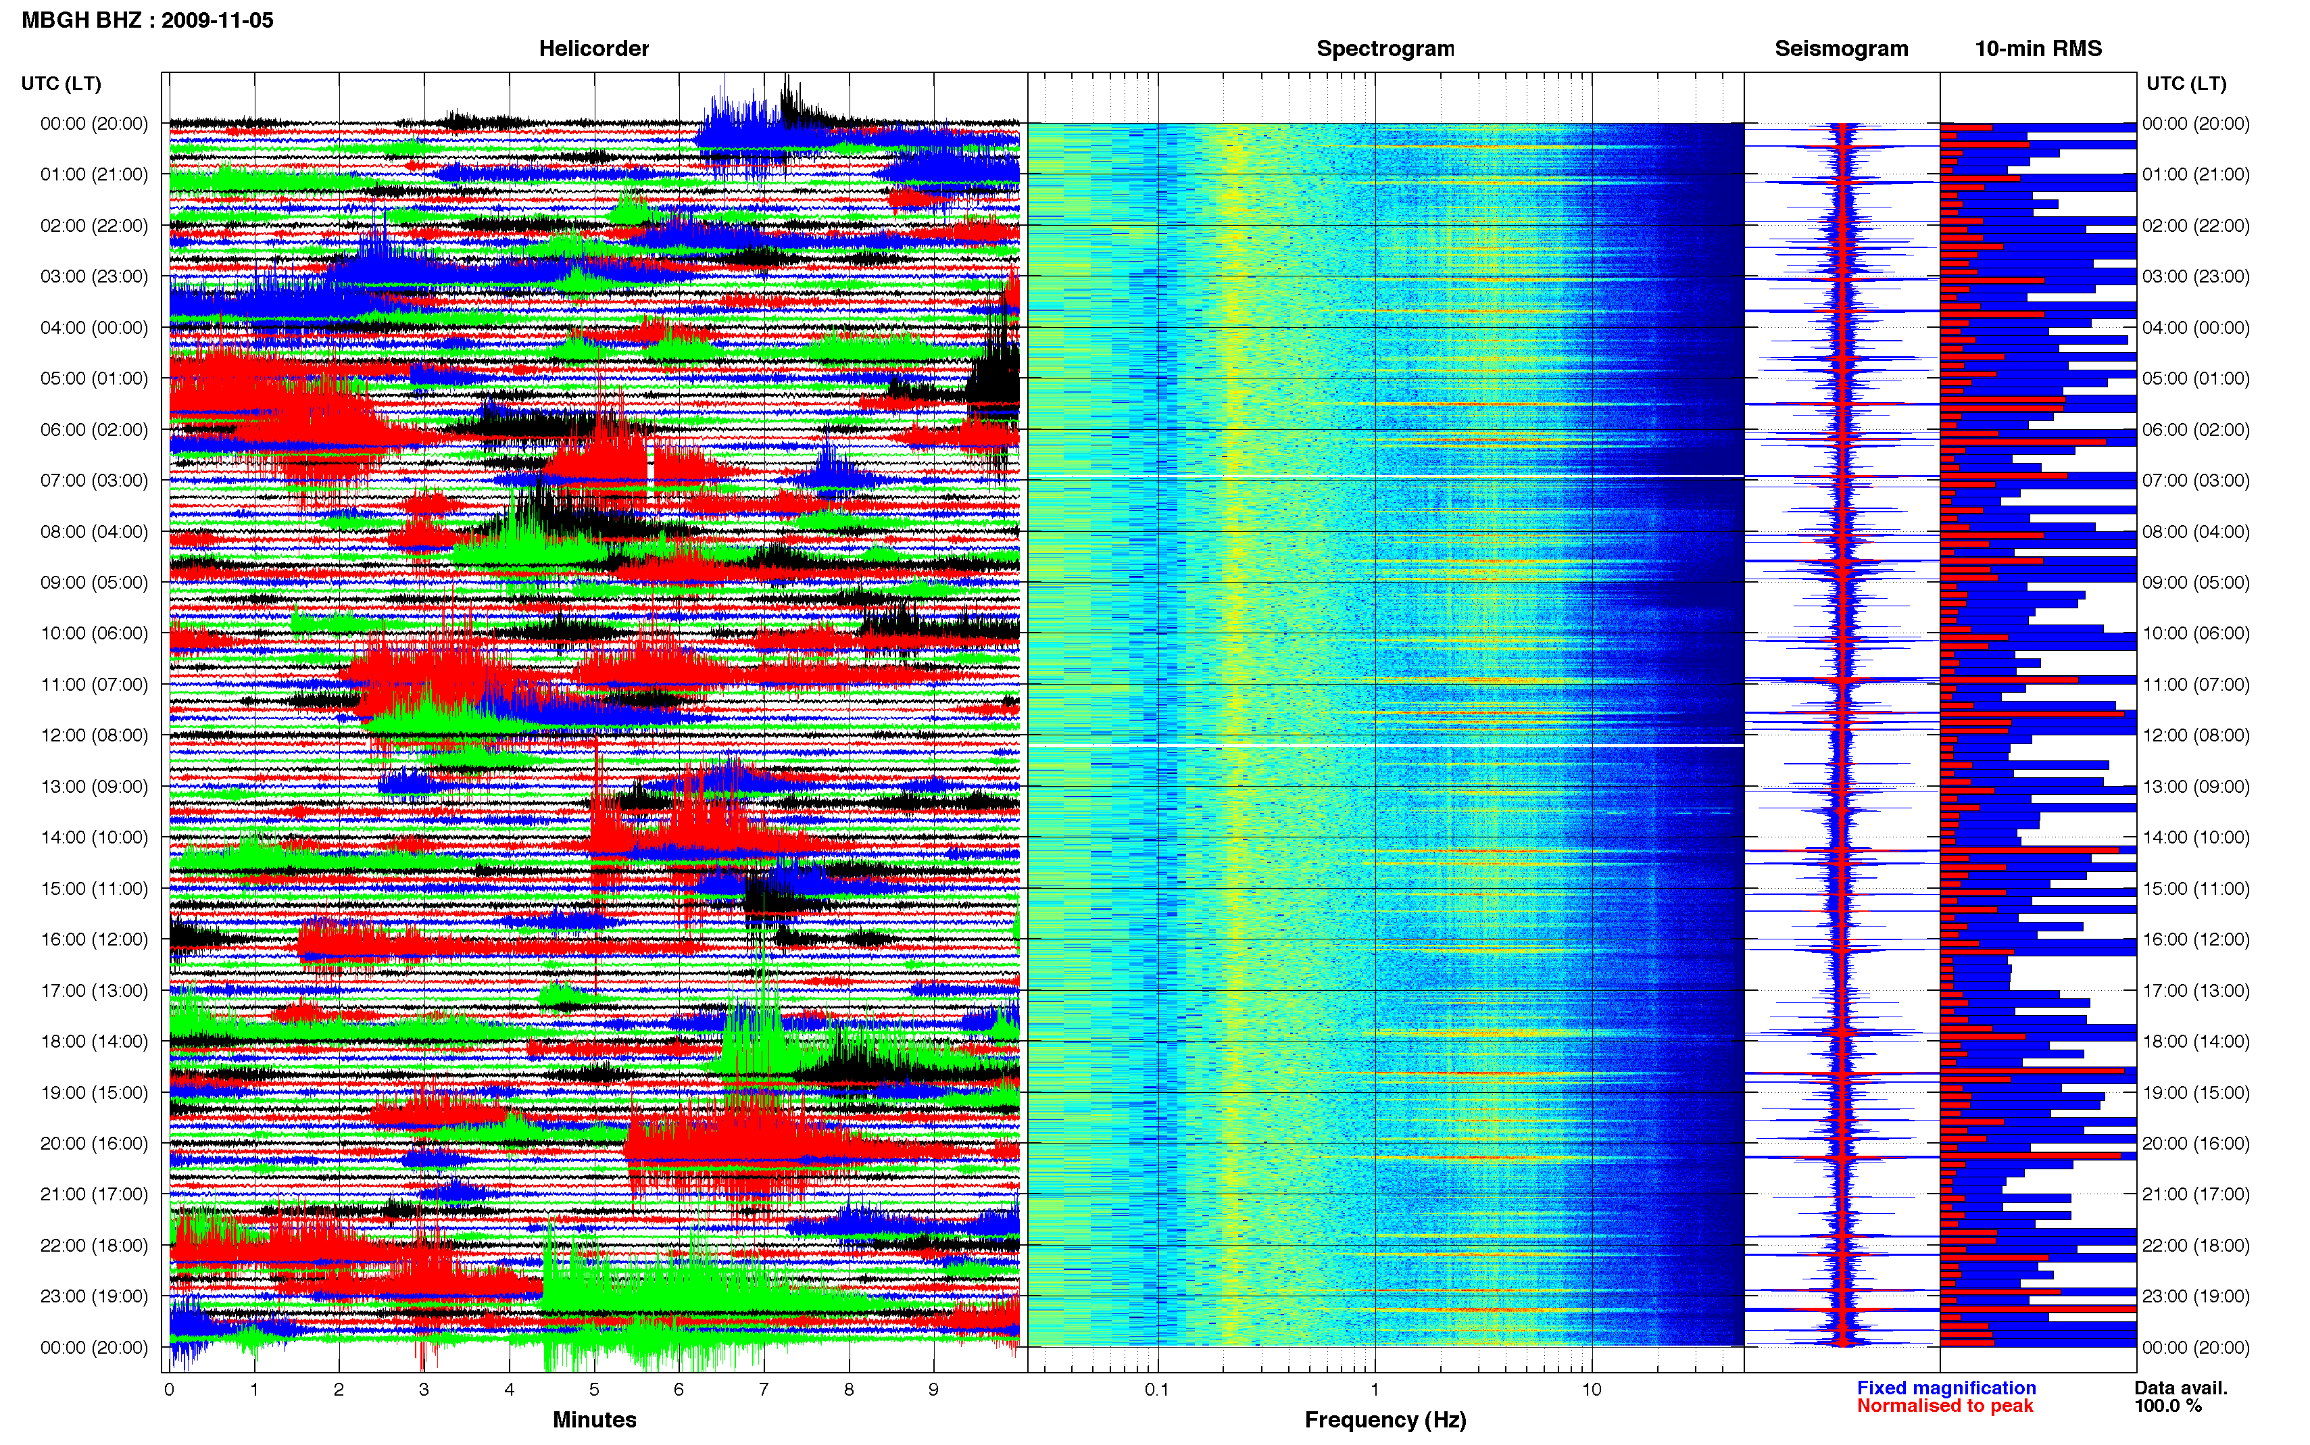This screenshot has height=1445, width=2310.
Task: Click left-axis time label '21:00 (17:00)'
Action: (x=94, y=1195)
